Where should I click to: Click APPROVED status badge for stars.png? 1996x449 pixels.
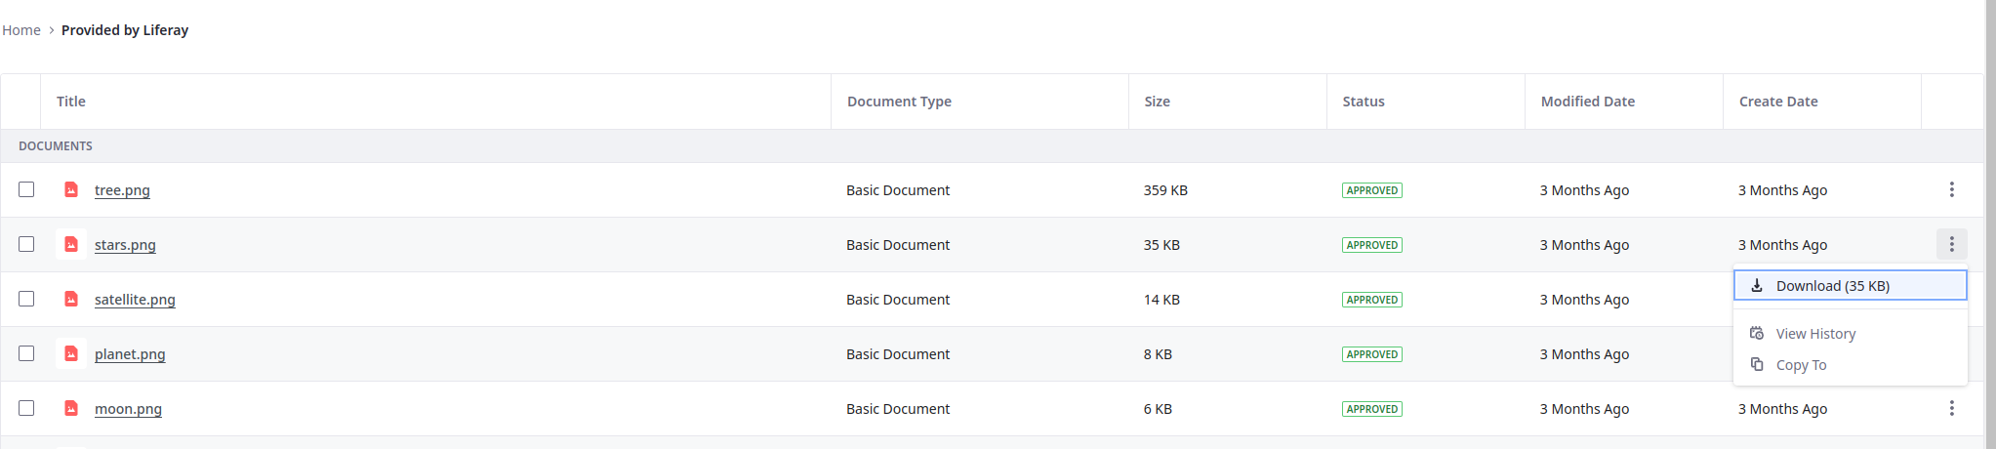click(x=1372, y=245)
